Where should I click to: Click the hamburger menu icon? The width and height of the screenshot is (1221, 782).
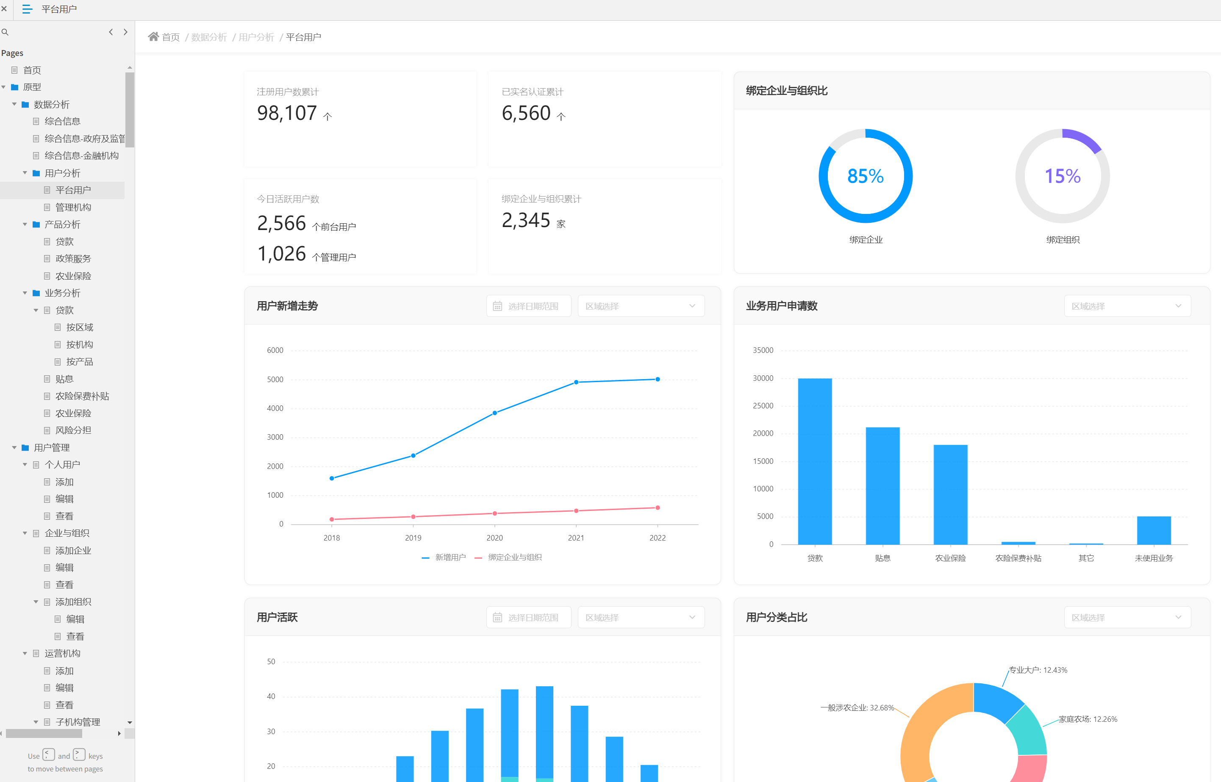pos(28,9)
